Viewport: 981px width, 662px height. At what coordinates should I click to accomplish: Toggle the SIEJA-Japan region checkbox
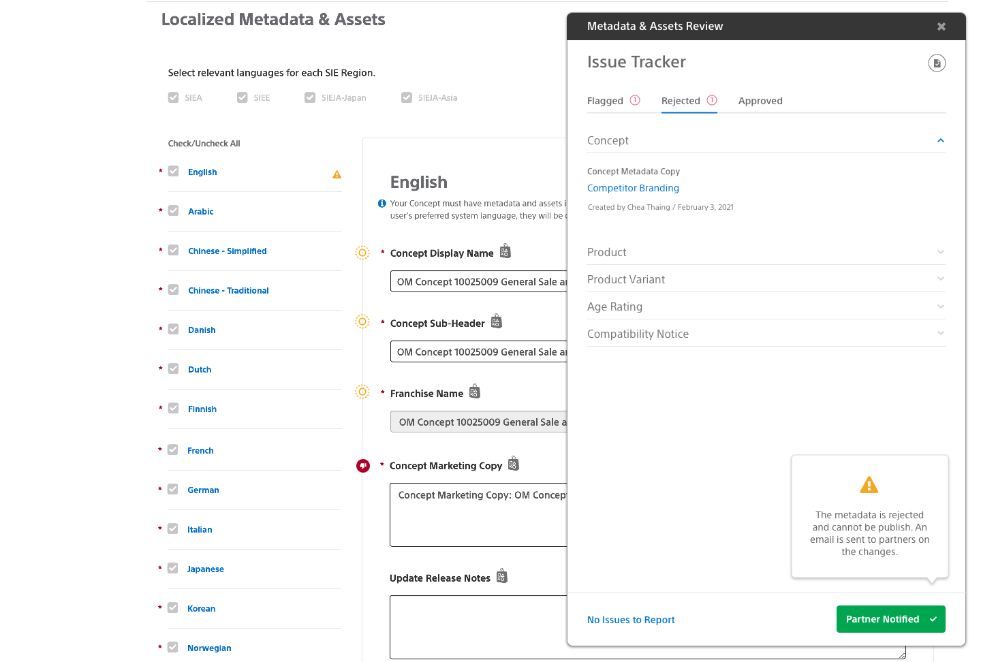tap(310, 97)
